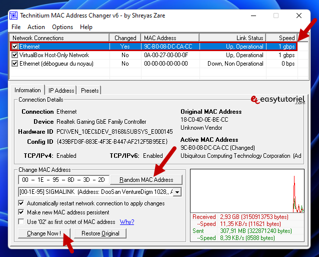Screen dimensions: 319x257
Task: Minimize the Technitium window
Action: coord(253,16)
